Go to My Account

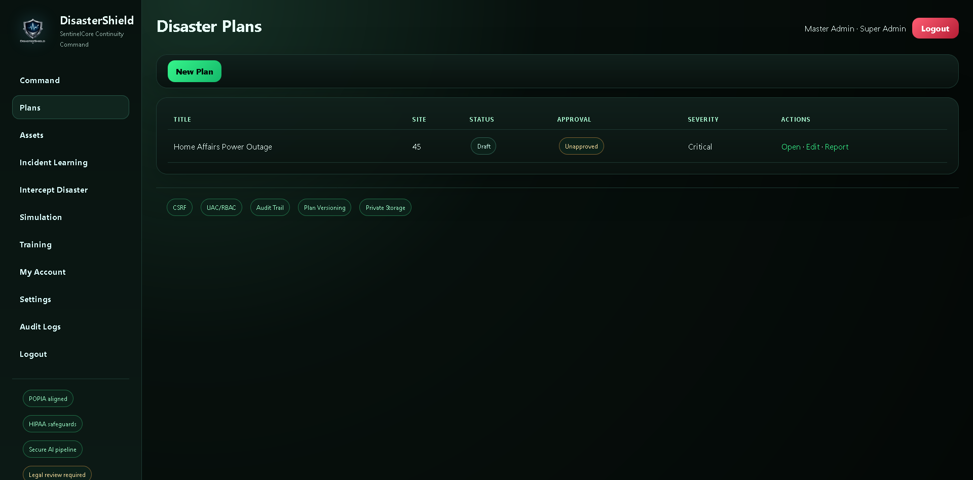(x=70, y=272)
